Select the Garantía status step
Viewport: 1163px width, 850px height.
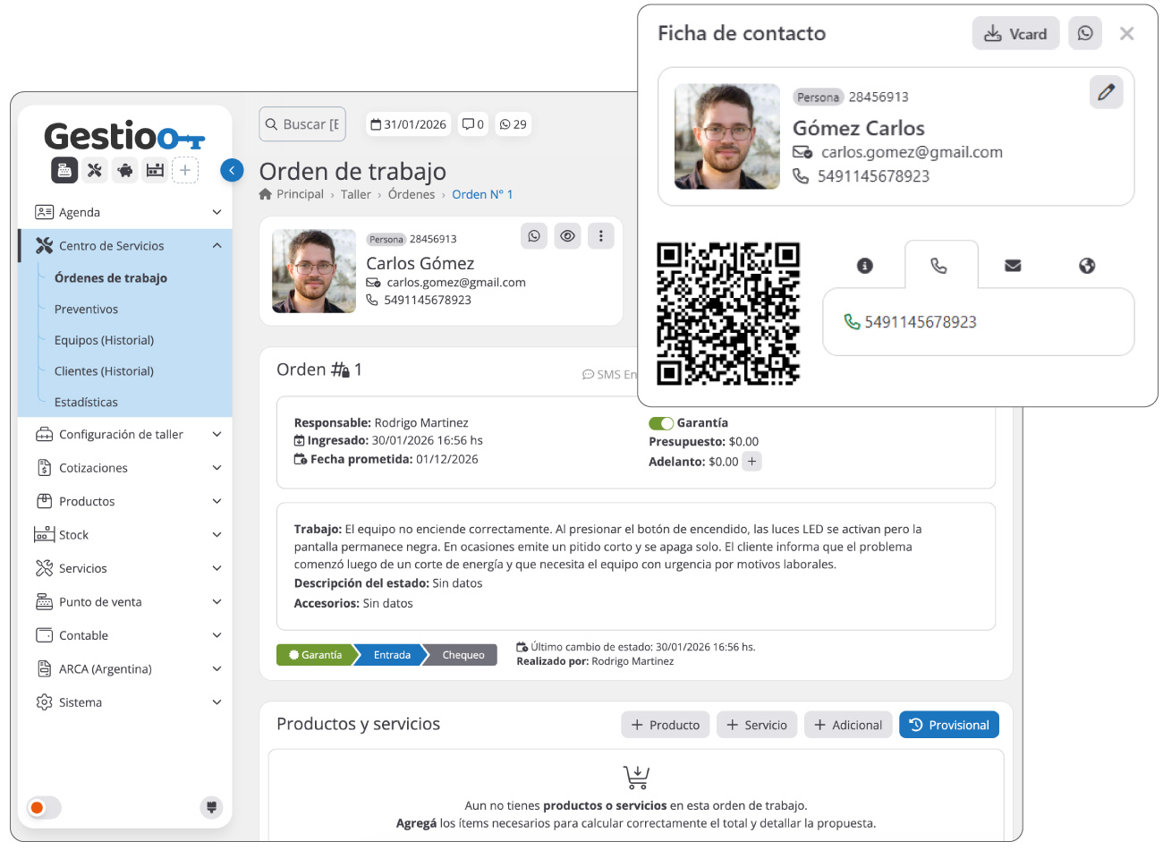[314, 655]
